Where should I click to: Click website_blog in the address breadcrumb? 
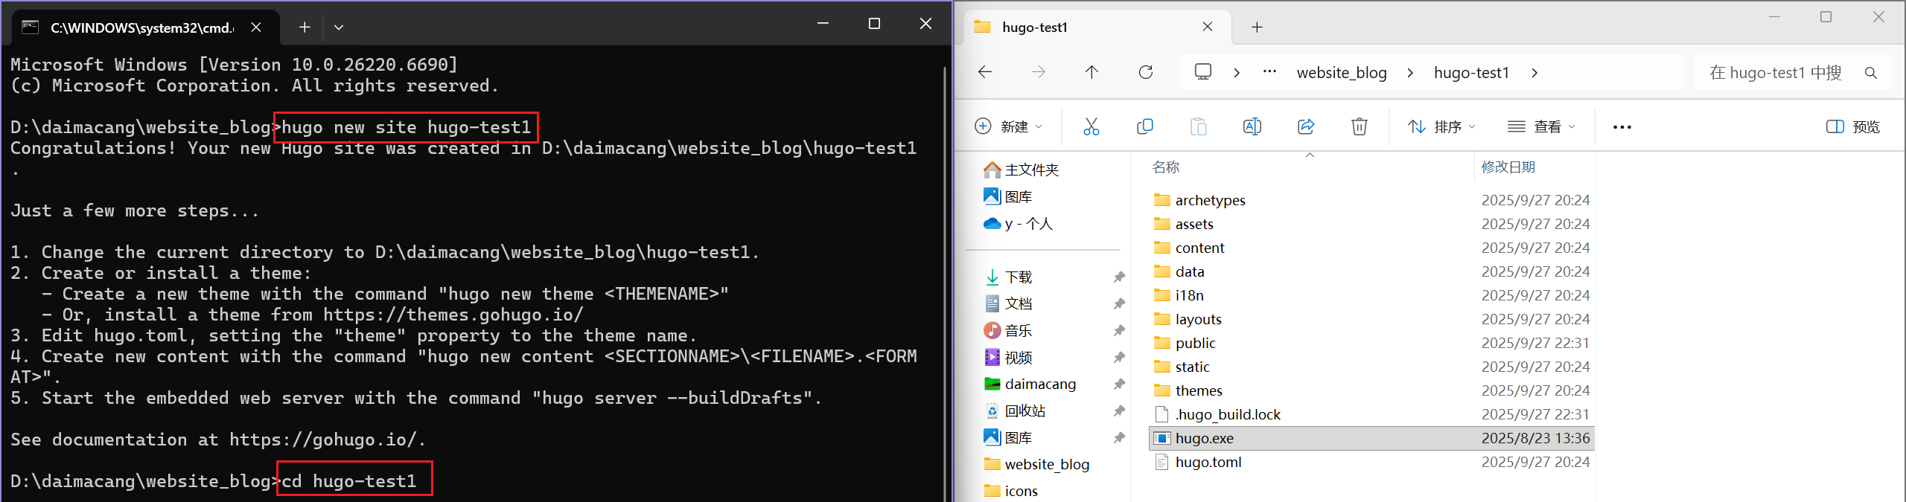[1341, 73]
